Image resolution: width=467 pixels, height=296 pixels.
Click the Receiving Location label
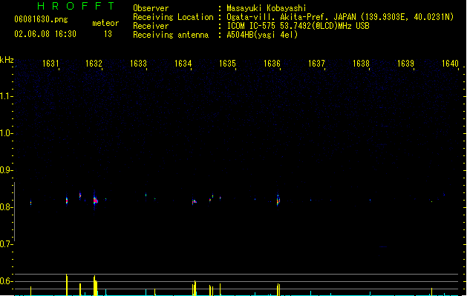[173, 17]
